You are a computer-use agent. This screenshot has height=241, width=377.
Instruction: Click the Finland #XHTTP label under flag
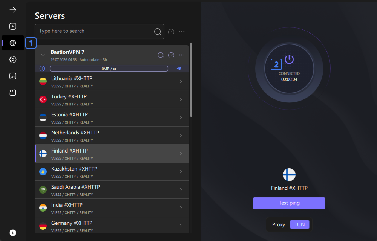pos(289,188)
